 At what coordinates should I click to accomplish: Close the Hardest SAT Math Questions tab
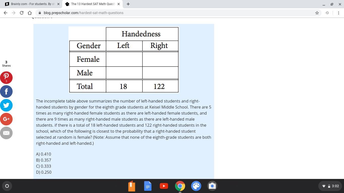click(x=119, y=4)
